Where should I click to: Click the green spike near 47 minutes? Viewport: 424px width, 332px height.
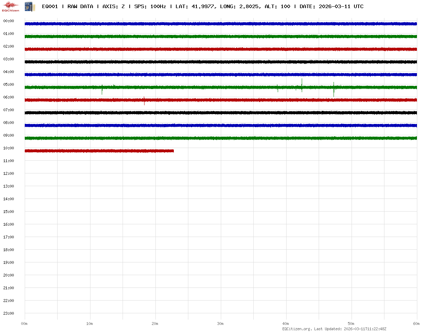coord(334,89)
